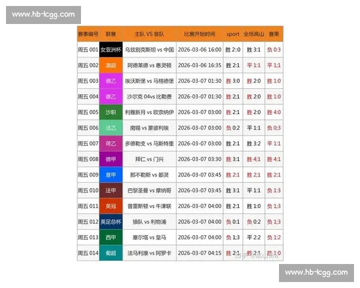Select the 法马利康 vs 阿罗卡 match
The width and height of the screenshot is (360, 288).
point(149,253)
